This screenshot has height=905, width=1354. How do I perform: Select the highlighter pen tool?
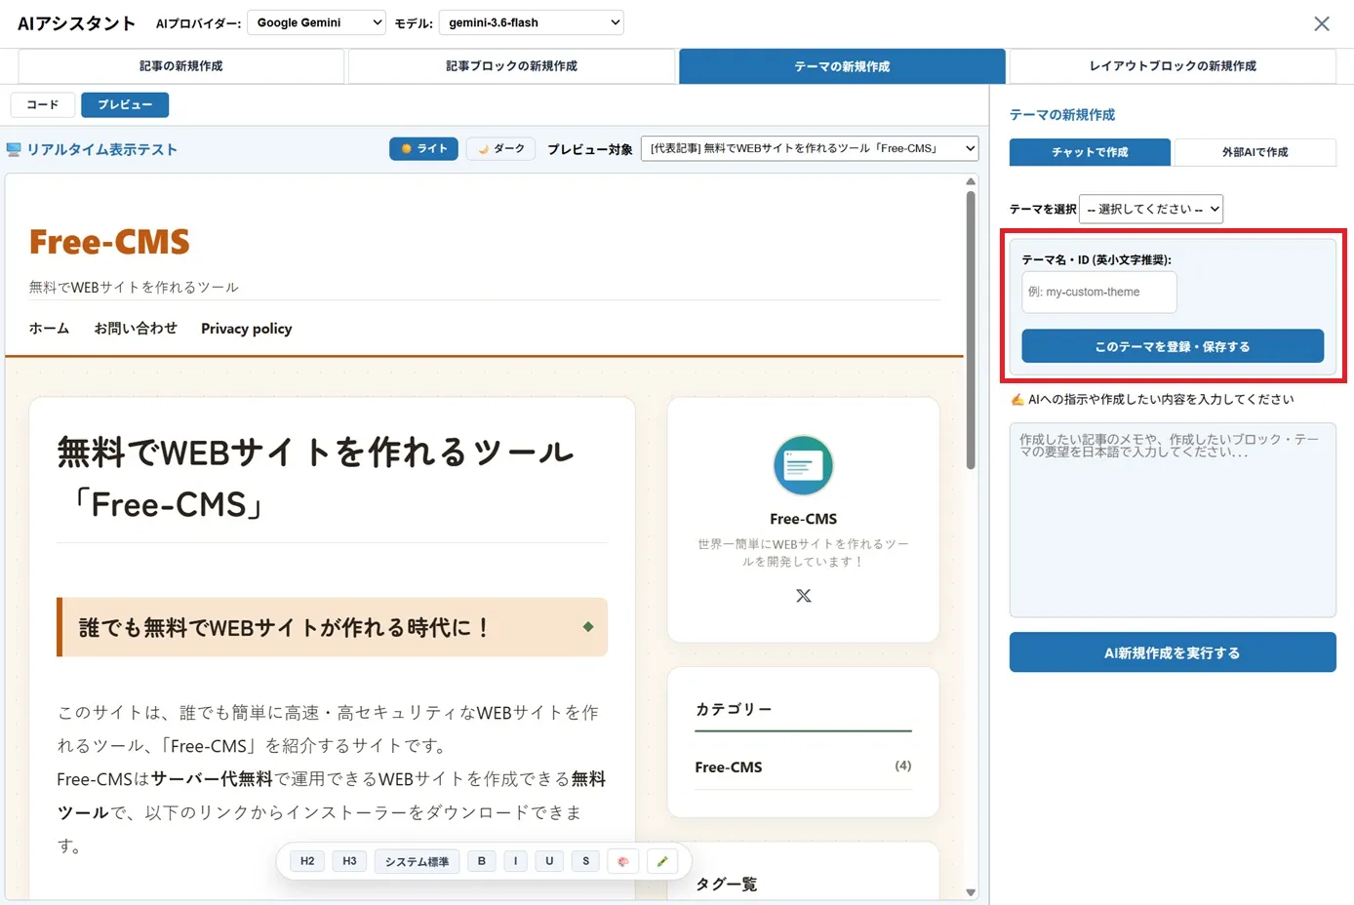662,861
